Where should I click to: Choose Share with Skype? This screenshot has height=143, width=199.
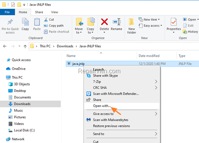122,76
